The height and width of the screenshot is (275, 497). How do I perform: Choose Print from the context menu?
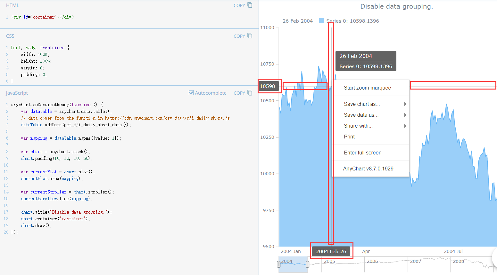click(x=349, y=137)
